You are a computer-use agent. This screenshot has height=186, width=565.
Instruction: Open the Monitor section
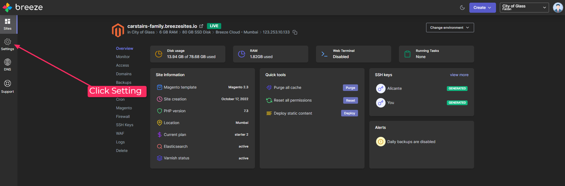123,57
